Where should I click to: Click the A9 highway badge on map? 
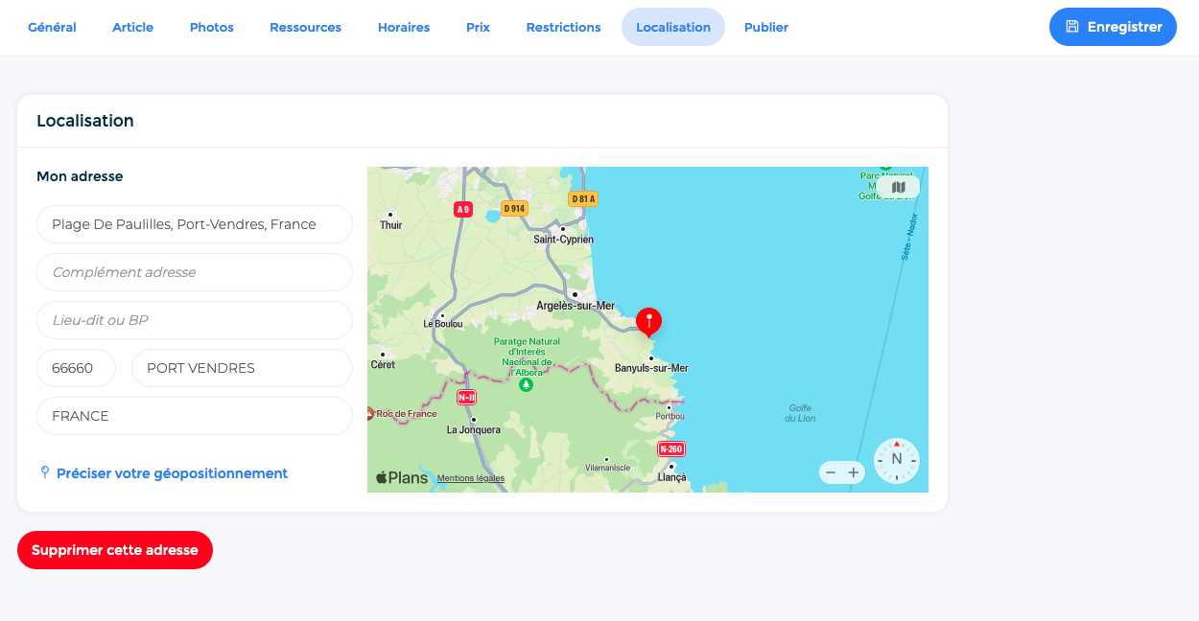coord(463,209)
